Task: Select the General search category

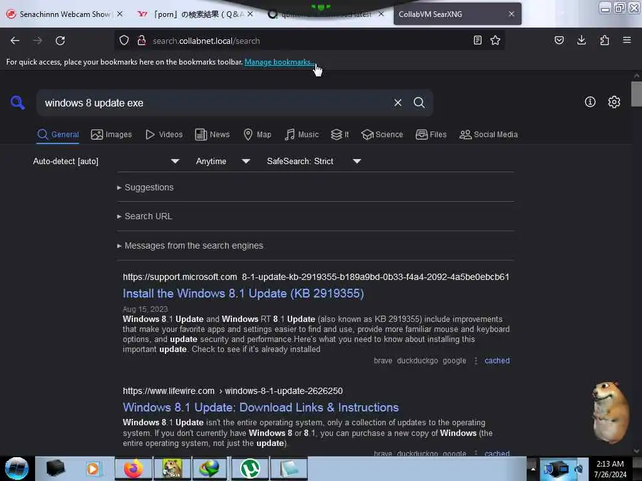Action: click(58, 135)
